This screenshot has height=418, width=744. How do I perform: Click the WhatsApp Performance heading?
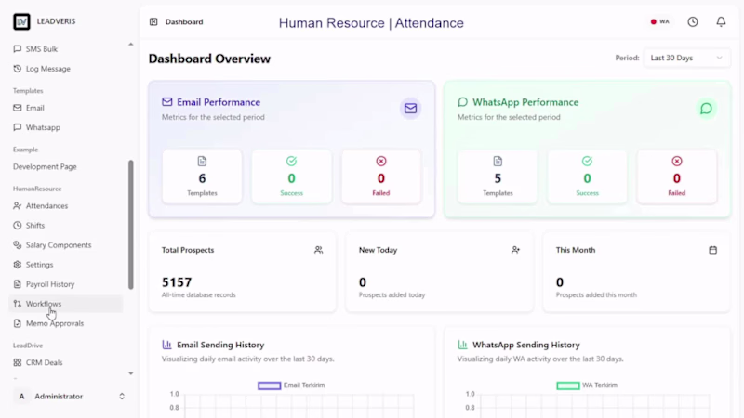(x=525, y=102)
